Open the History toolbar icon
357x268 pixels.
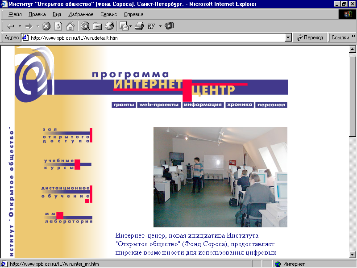[x=109, y=26]
